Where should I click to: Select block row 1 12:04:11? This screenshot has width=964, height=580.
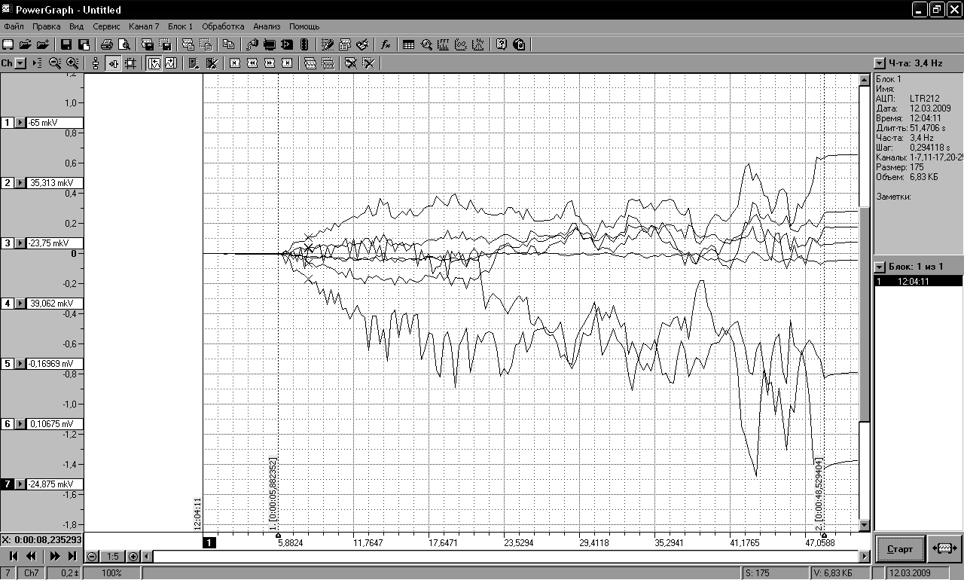918,281
